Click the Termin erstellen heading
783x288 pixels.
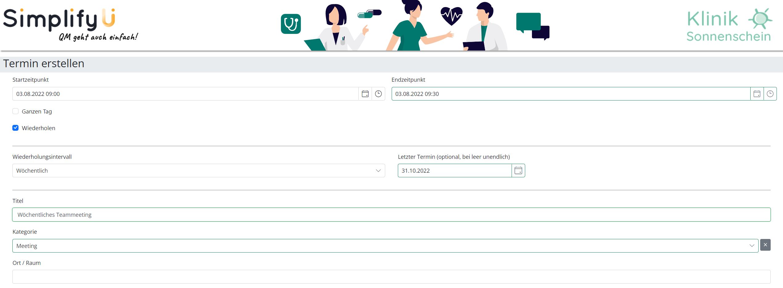pos(43,64)
